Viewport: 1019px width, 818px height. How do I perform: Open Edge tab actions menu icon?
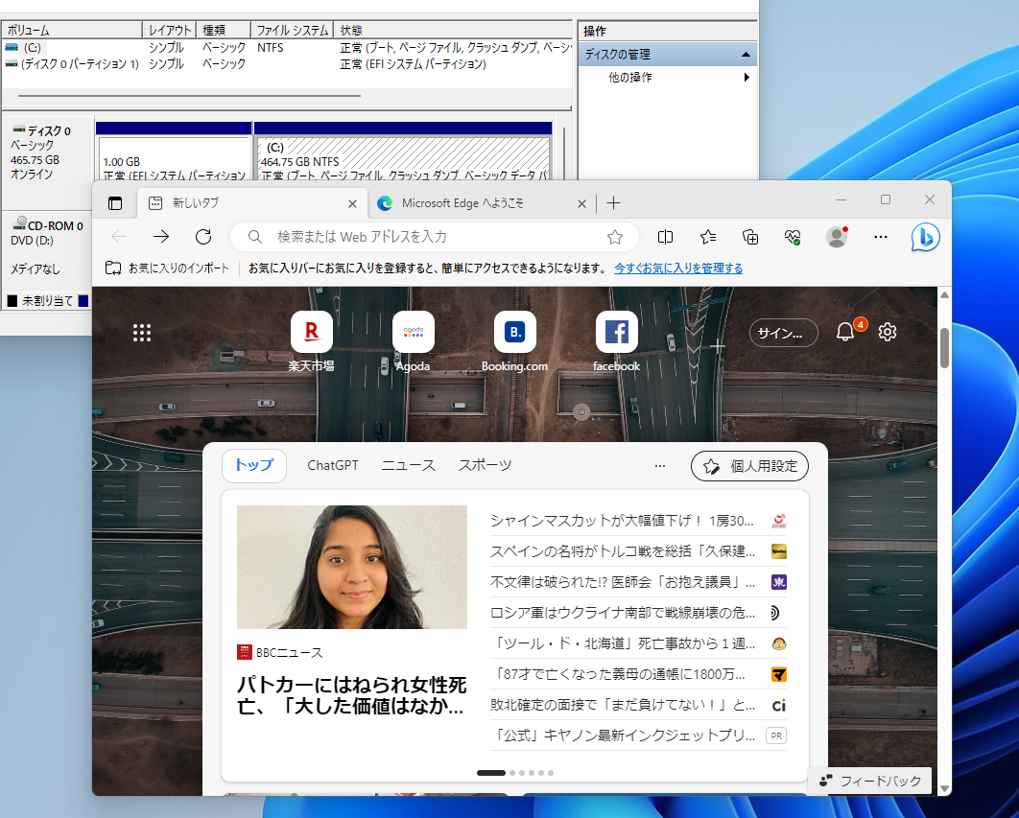pos(115,203)
